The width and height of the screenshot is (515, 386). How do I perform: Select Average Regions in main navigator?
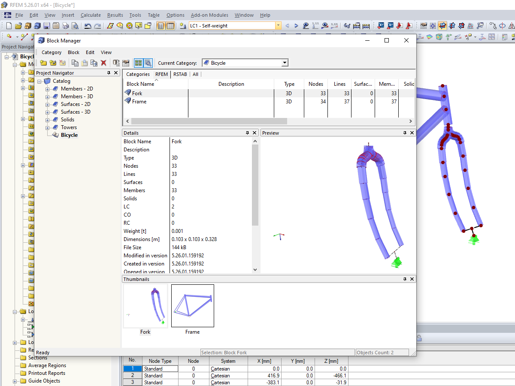47,365
